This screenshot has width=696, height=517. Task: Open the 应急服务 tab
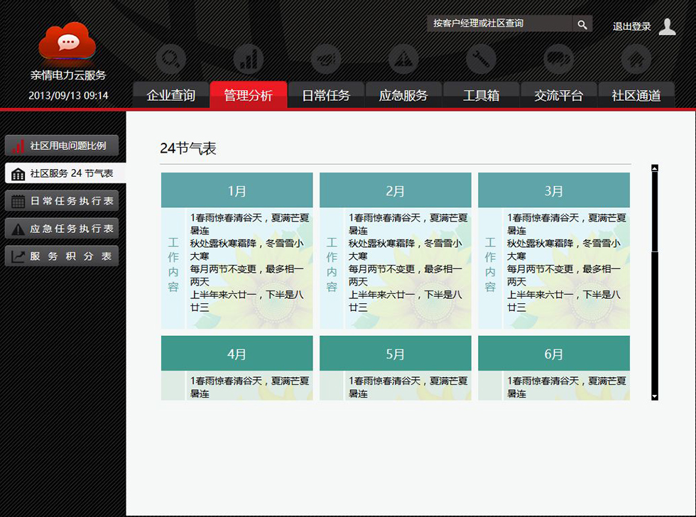[403, 95]
